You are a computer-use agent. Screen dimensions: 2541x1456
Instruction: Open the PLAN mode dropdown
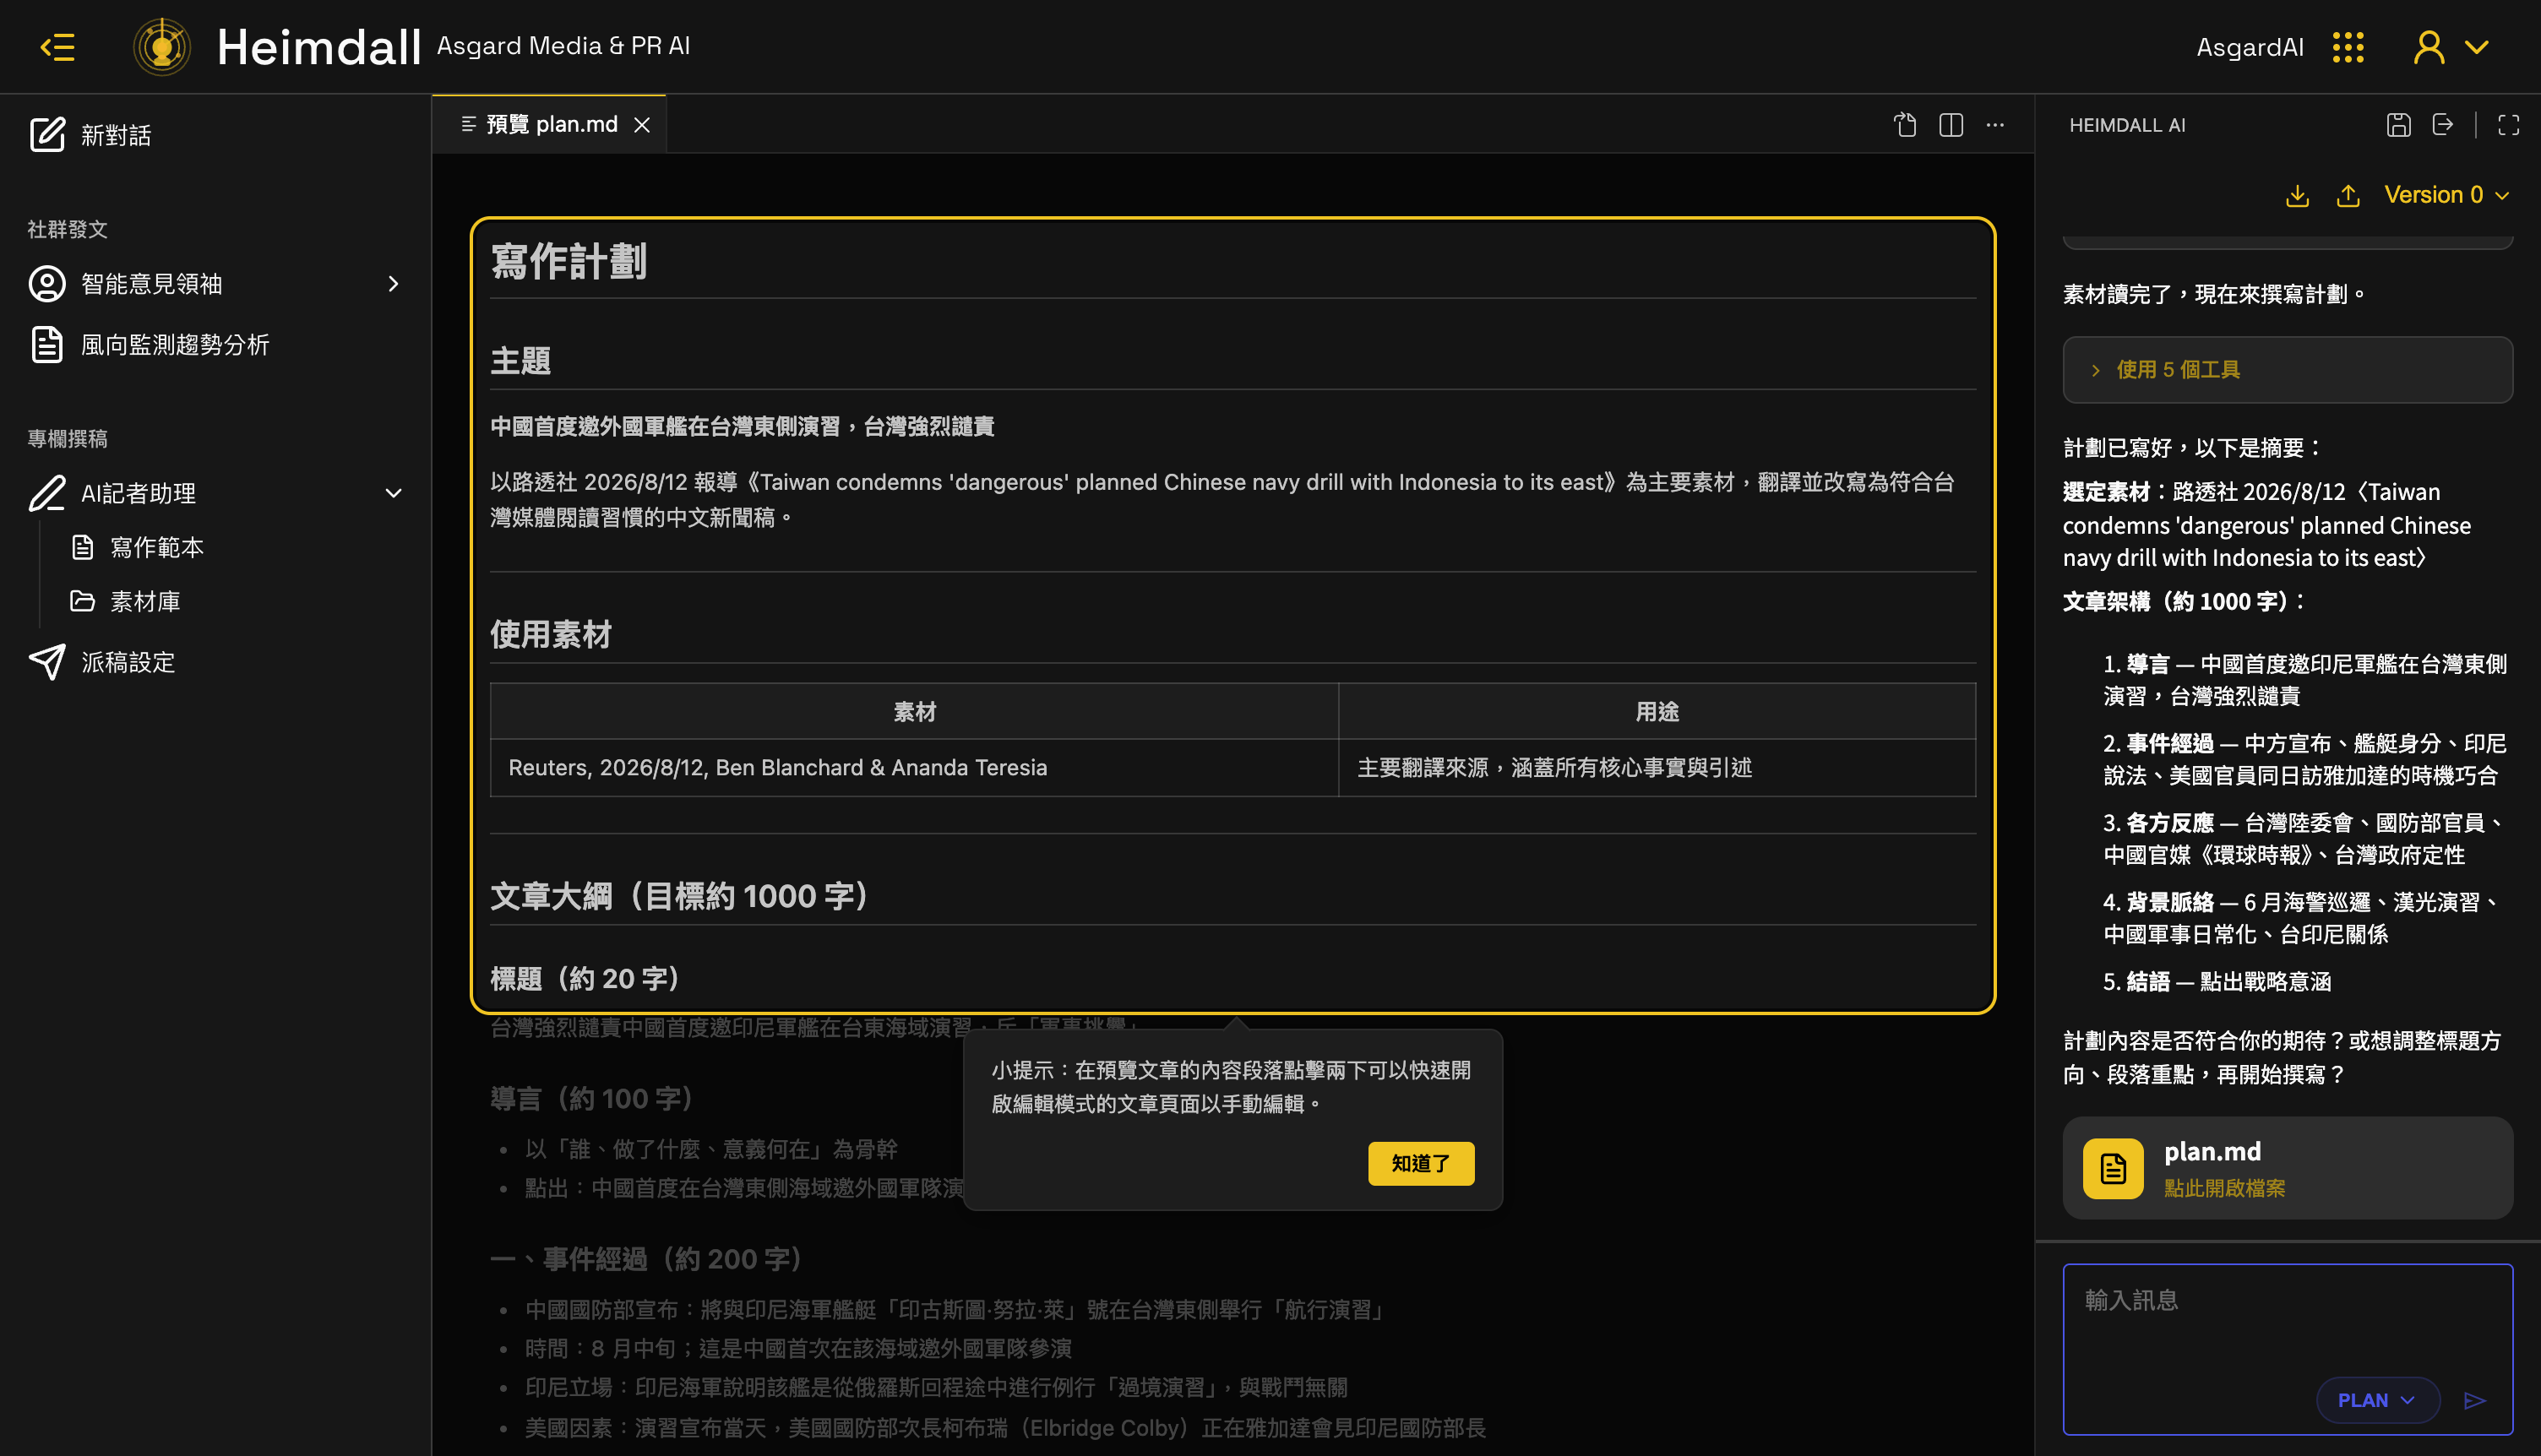(2377, 1400)
